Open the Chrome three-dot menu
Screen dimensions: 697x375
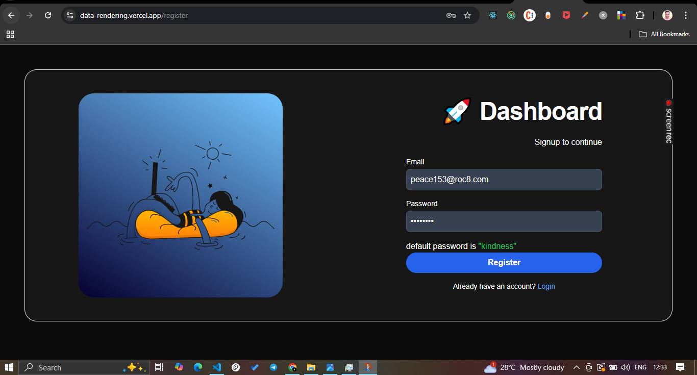click(x=686, y=15)
